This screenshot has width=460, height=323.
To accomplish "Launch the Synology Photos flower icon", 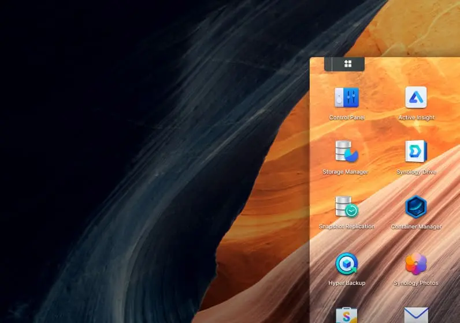I will pyautogui.click(x=416, y=264).
